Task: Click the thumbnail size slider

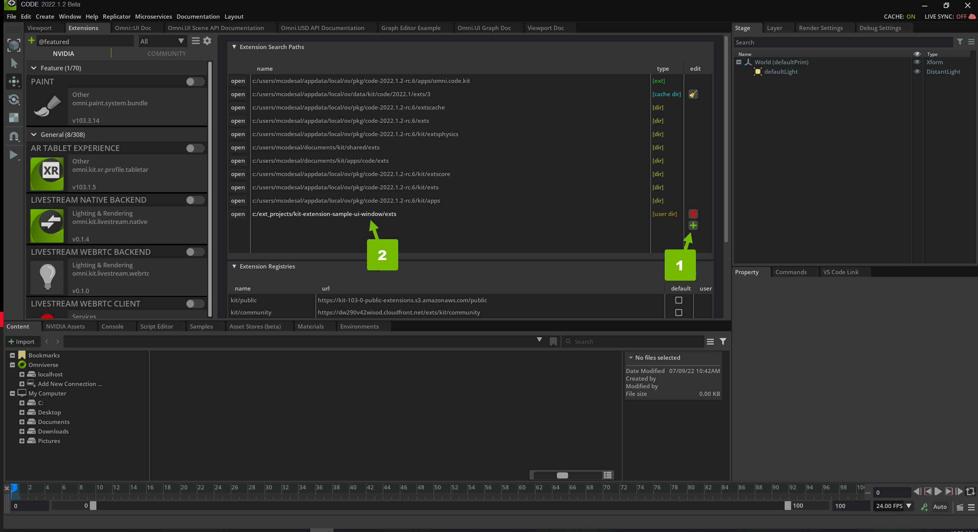Action: click(567, 475)
